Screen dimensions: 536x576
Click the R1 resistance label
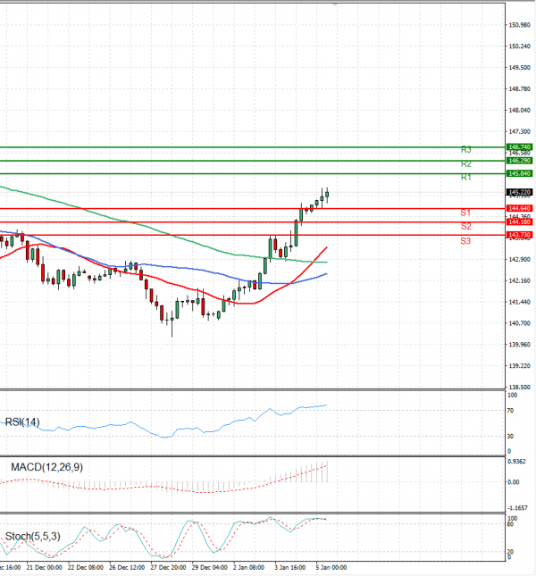pyautogui.click(x=465, y=178)
